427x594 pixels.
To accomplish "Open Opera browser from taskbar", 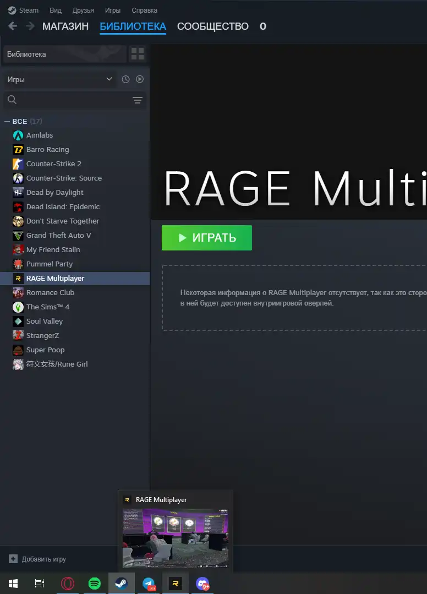I will coord(67,584).
